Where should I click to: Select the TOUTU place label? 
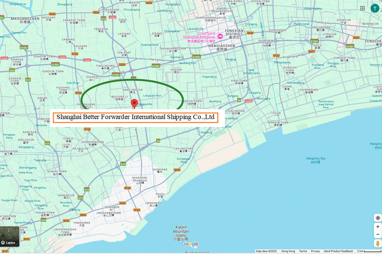point(160,195)
